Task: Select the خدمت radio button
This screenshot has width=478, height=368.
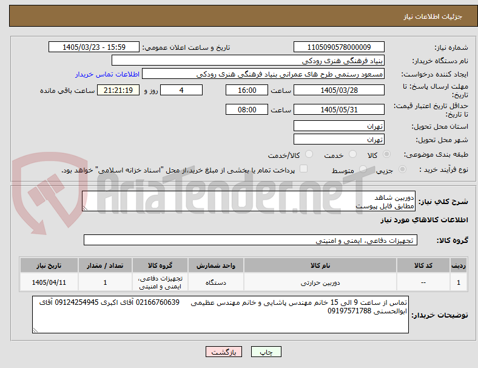Action: click(x=352, y=154)
